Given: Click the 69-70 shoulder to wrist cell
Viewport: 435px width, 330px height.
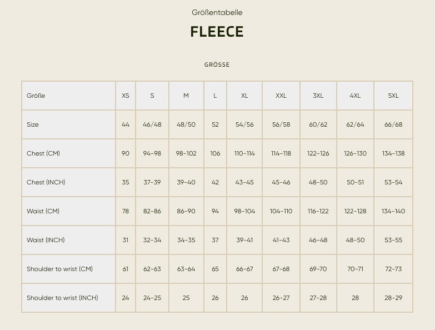Looking at the screenshot, I should point(318,269).
